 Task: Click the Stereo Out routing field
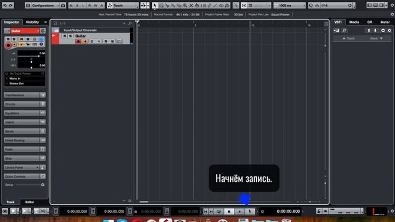click(25, 84)
